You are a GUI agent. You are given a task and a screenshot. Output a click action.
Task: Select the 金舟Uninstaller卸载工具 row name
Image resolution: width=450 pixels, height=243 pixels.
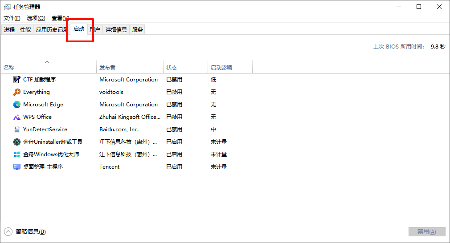[x=53, y=142]
